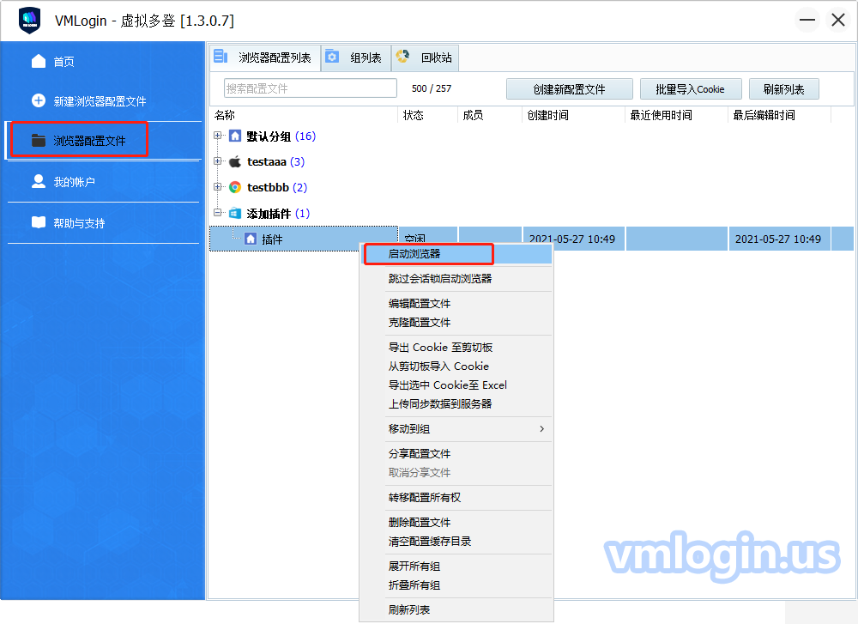Click the book icon for 帮助与支持
Image resolution: width=858 pixels, height=624 pixels.
click(39, 222)
